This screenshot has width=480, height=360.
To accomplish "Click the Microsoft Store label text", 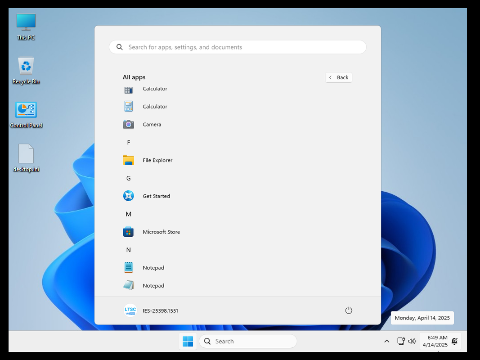I will coord(161,232).
